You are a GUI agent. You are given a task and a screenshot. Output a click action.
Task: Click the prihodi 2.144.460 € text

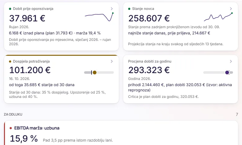click(x=180, y=87)
